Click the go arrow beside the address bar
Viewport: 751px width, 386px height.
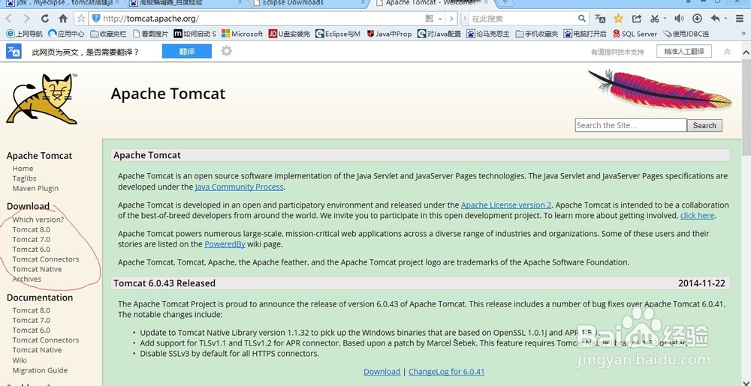click(451, 19)
